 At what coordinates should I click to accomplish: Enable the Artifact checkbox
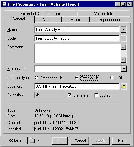tap(96, 95)
